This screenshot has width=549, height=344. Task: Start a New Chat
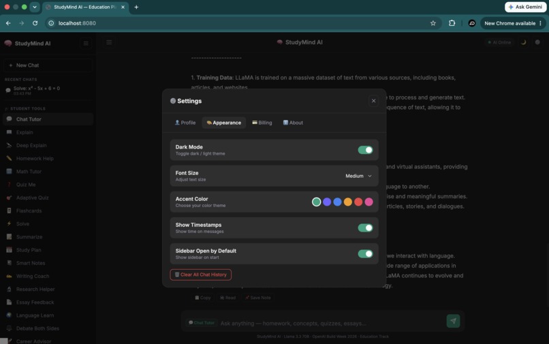pyautogui.click(x=48, y=65)
